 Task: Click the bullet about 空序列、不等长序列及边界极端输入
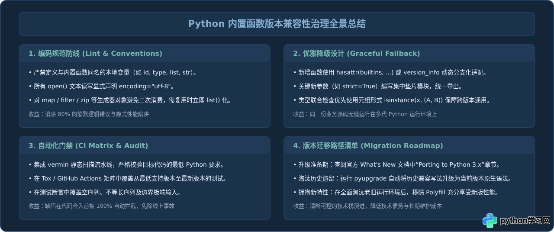click(x=105, y=192)
